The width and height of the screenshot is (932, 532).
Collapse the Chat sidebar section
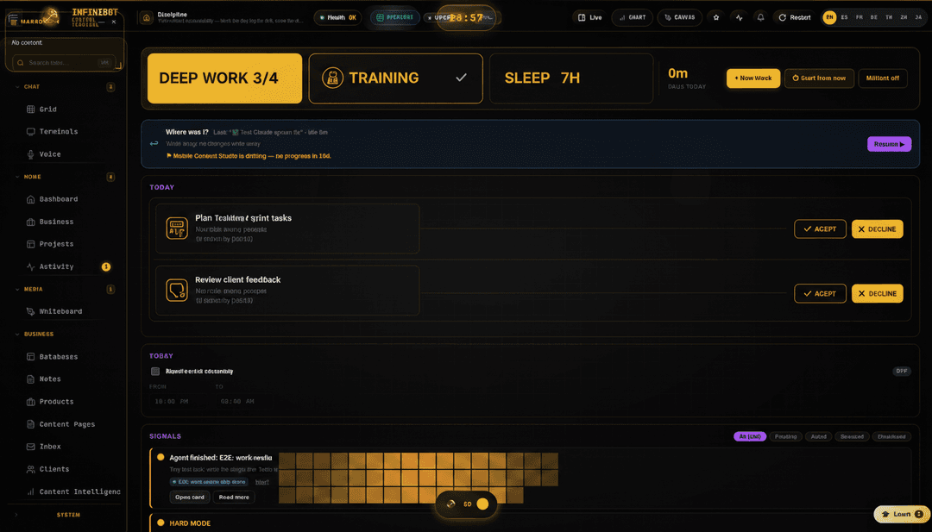pyautogui.click(x=17, y=87)
